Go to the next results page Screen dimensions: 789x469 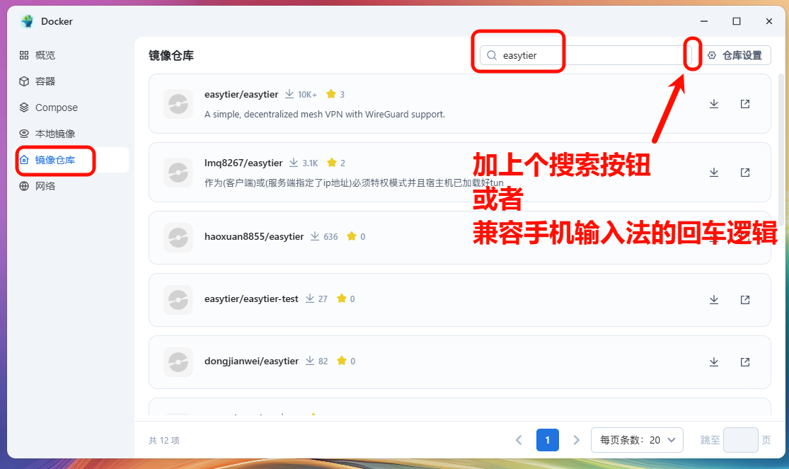pos(576,440)
